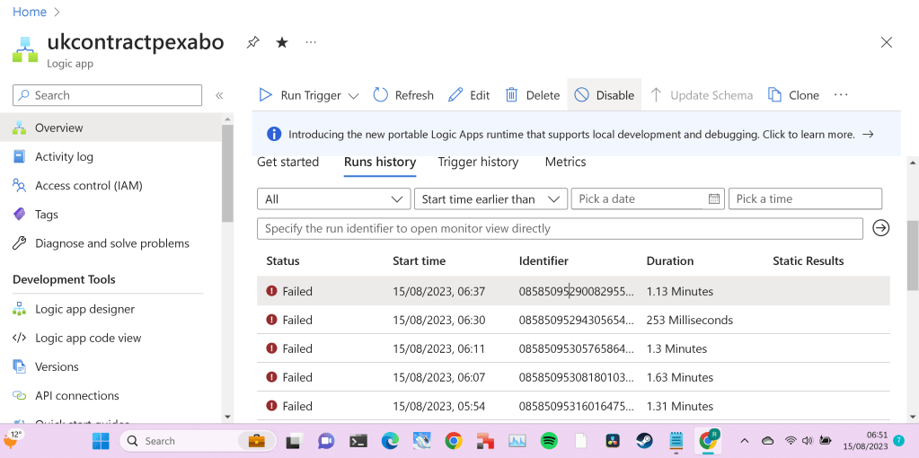Click the go arrow to open run
The width and height of the screenshot is (919, 458).
[881, 228]
